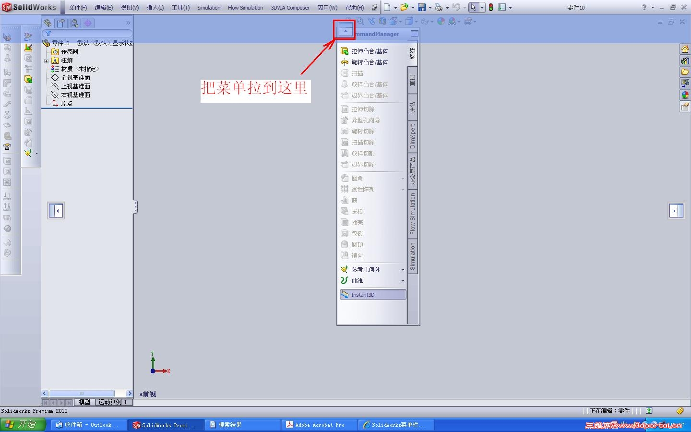Select 上视基准面 in the feature tree
Screen dimensions: 691x432
(75, 86)
